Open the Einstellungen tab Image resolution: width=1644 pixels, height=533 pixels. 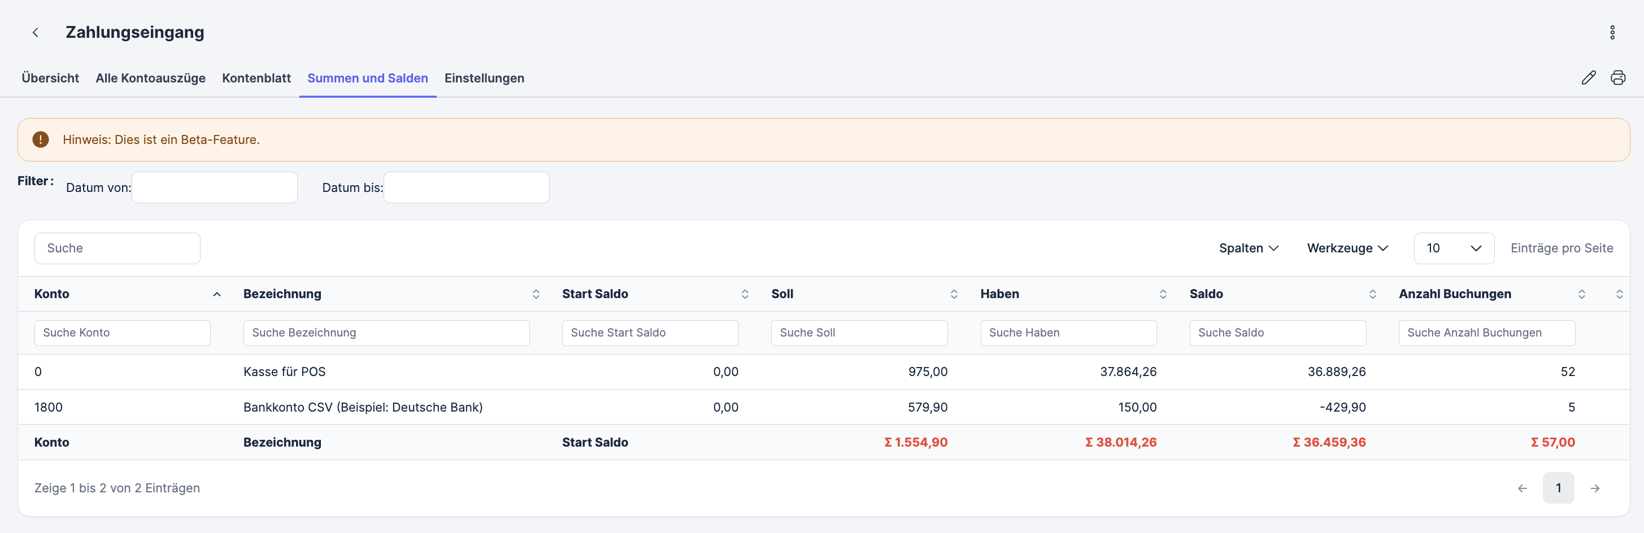coord(484,78)
